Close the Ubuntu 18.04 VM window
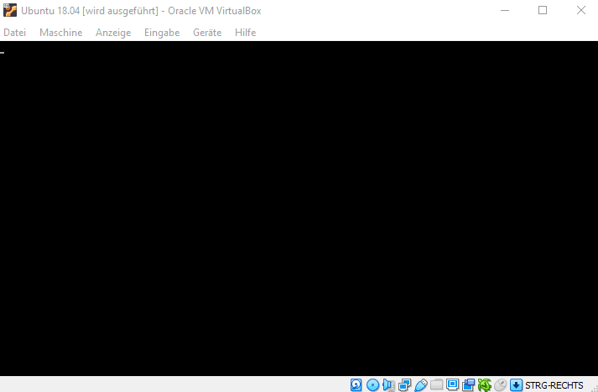This screenshot has width=598, height=392. 581,10
